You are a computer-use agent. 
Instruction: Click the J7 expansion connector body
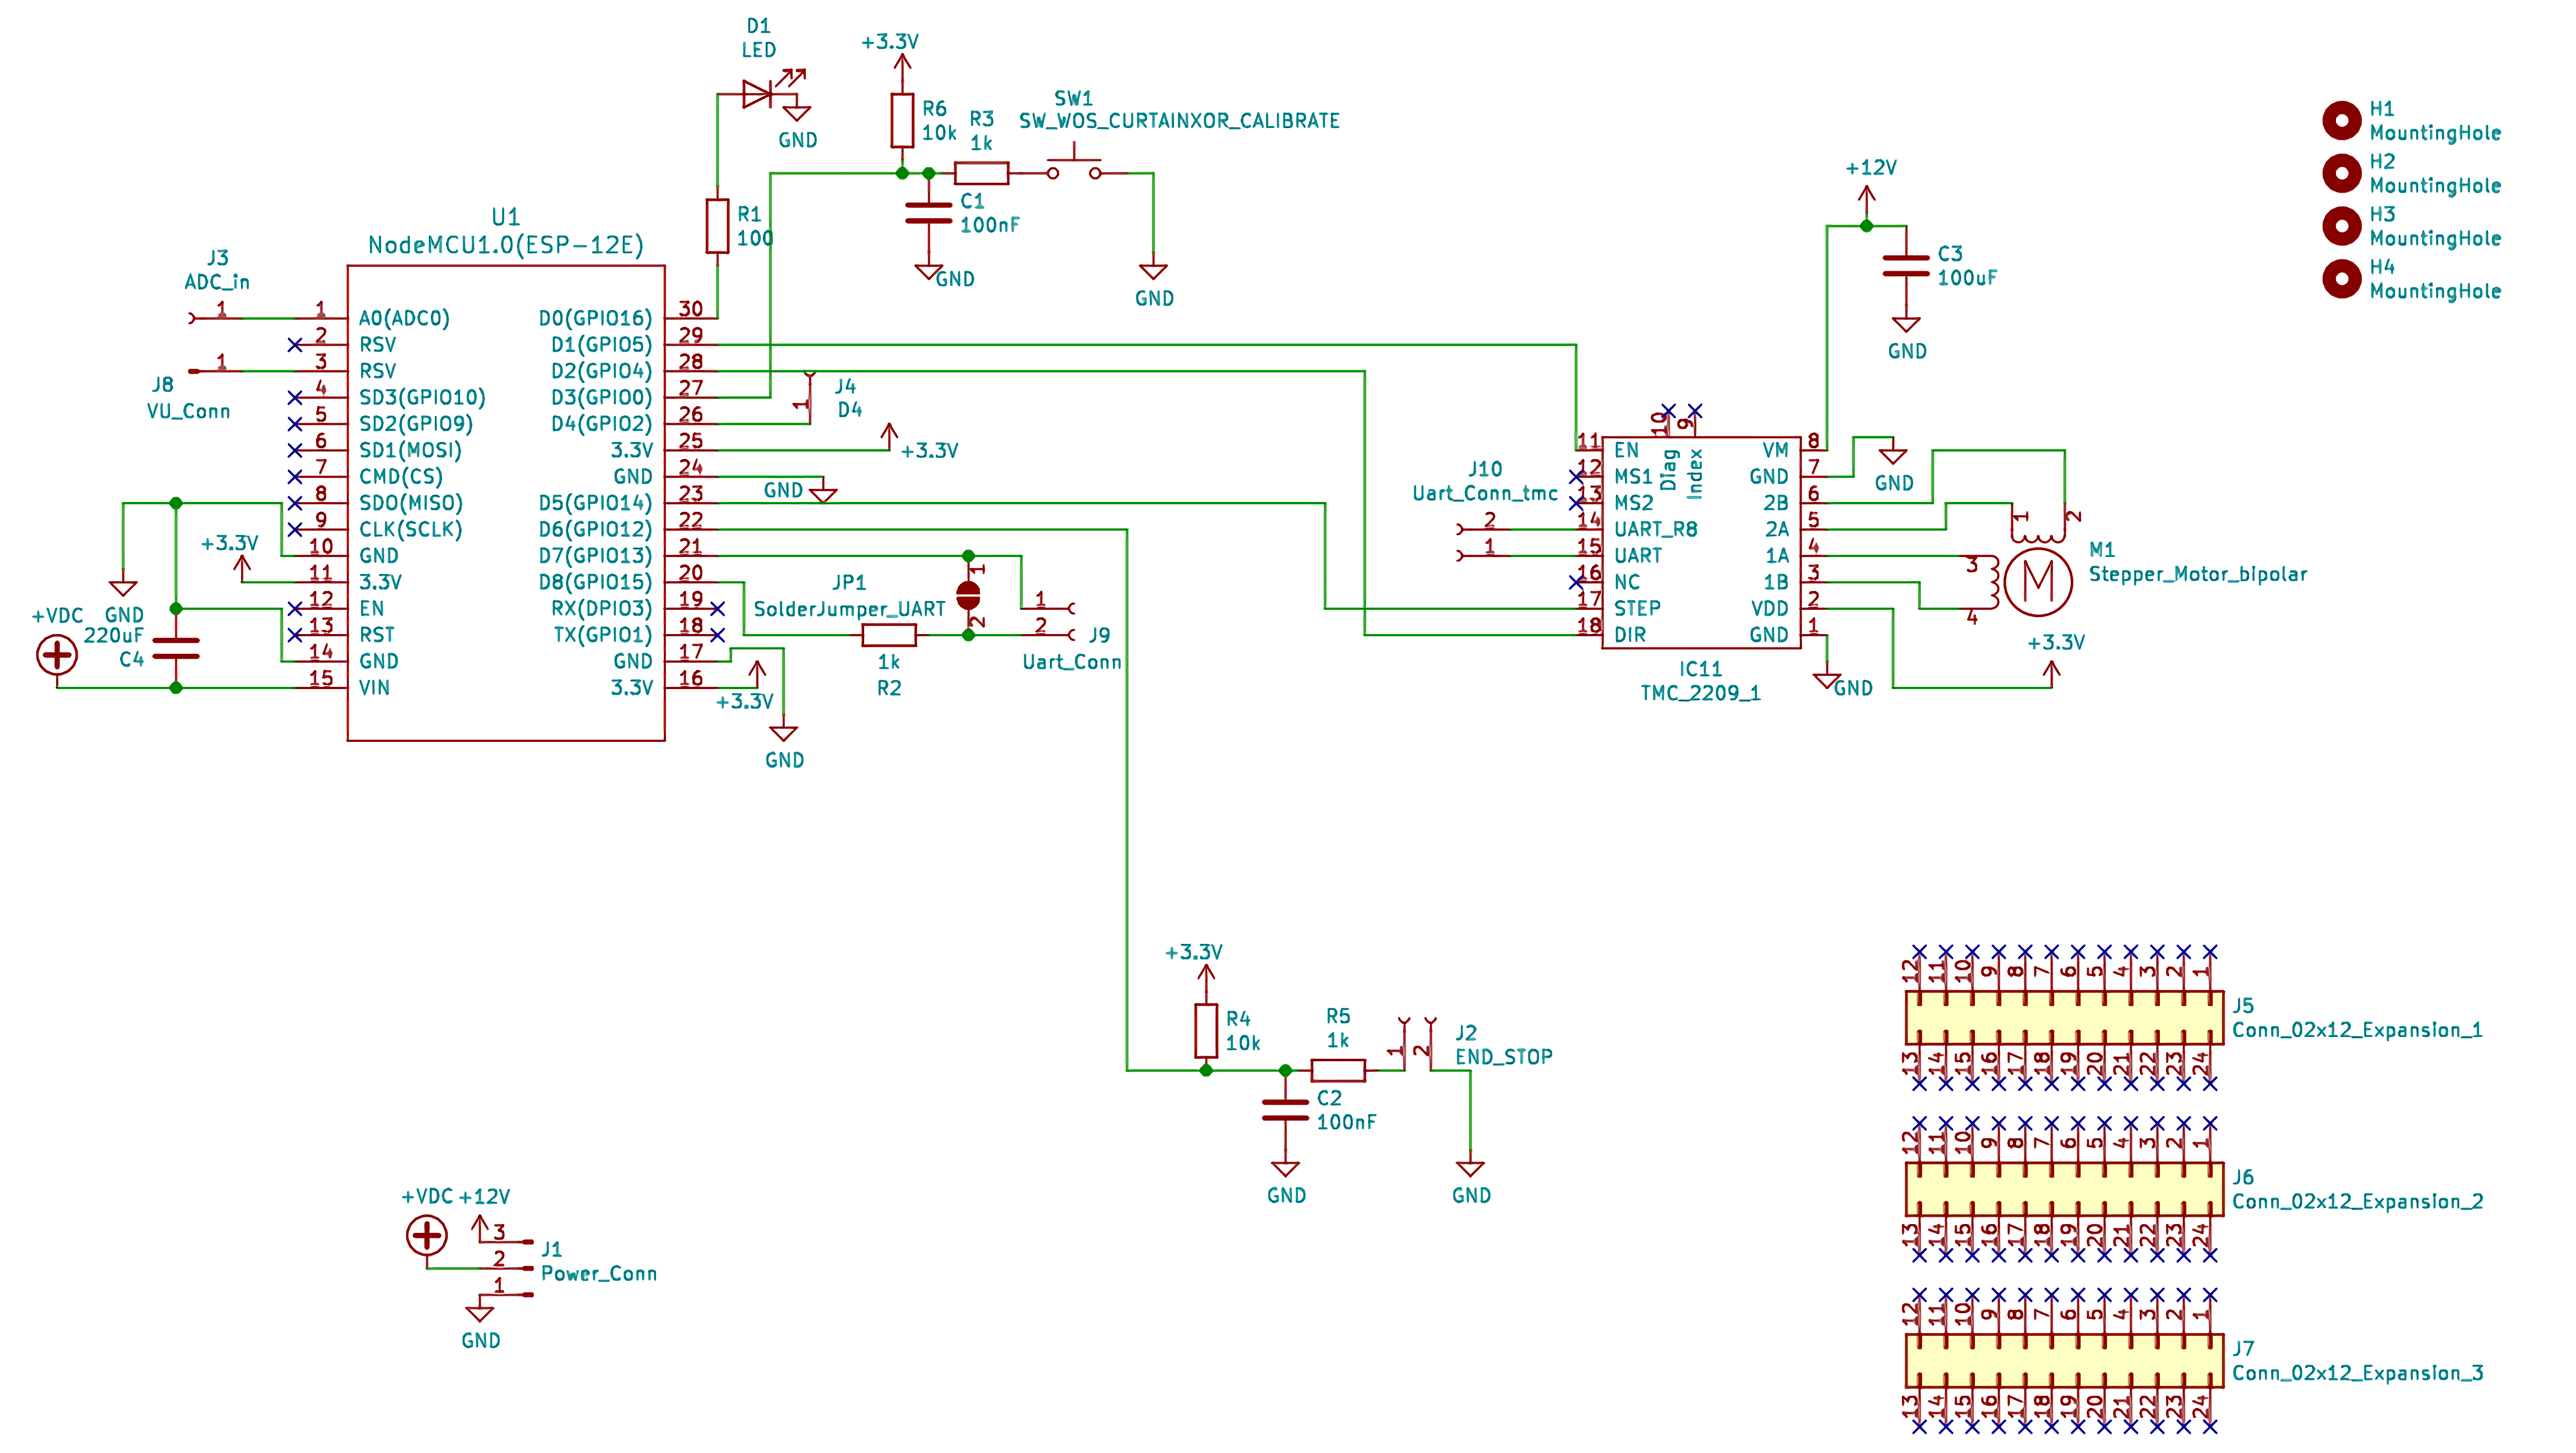point(2064,1361)
